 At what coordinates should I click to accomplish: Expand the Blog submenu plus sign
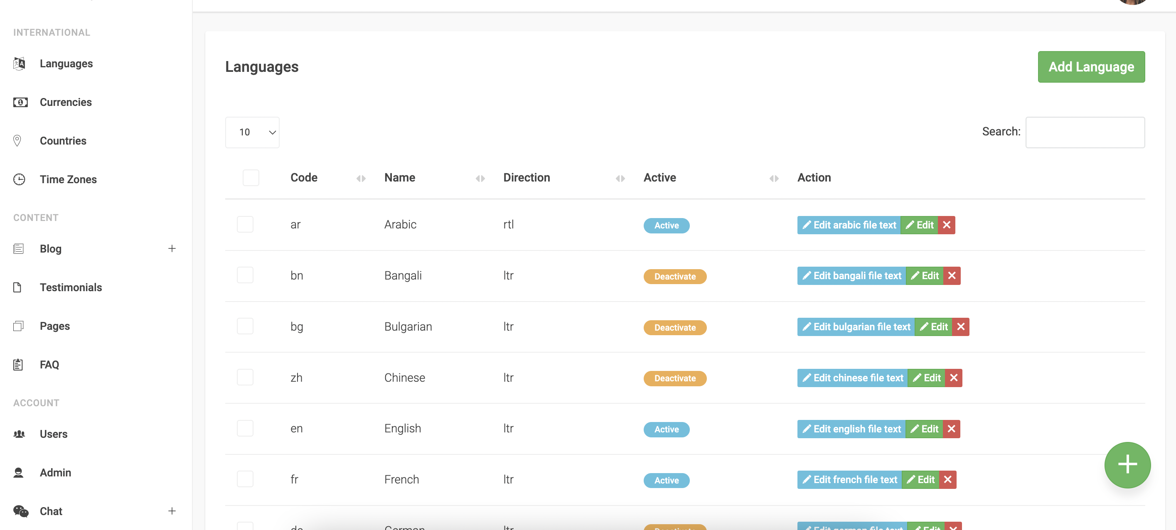click(172, 248)
